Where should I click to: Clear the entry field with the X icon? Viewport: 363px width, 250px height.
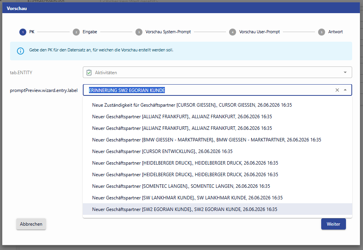(x=337, y=90)
